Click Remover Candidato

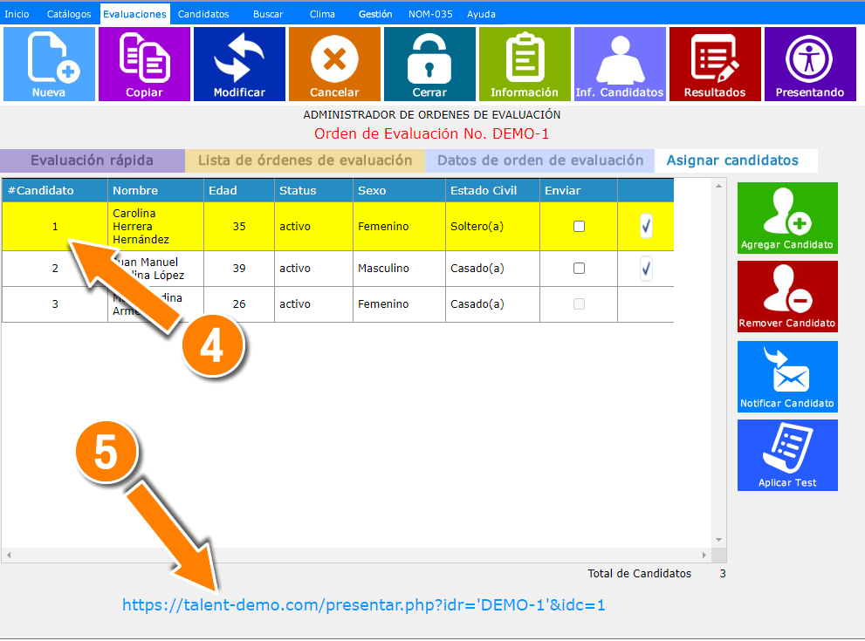click(x=787, y=297)
